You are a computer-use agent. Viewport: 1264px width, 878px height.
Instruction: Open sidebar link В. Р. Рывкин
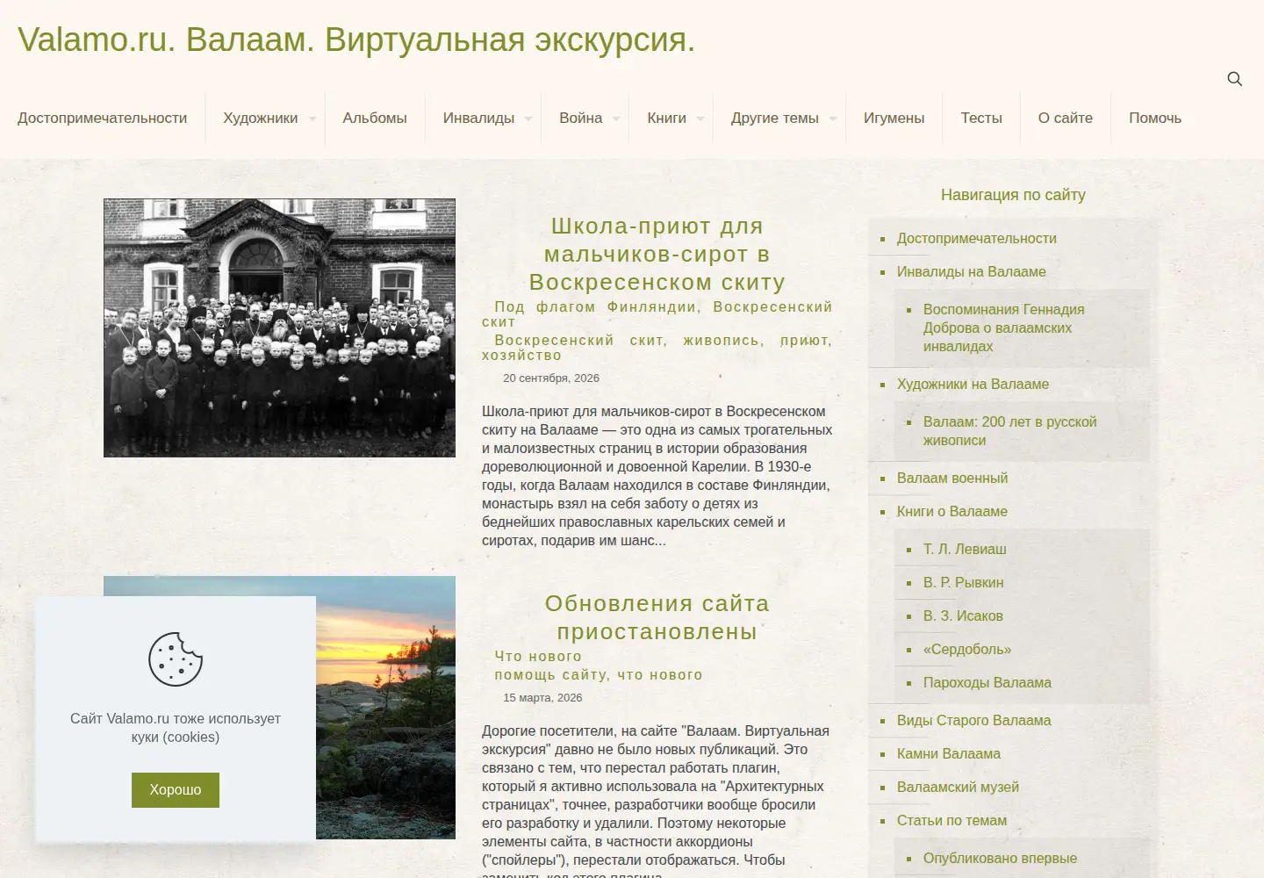click(x=963, y=582)
